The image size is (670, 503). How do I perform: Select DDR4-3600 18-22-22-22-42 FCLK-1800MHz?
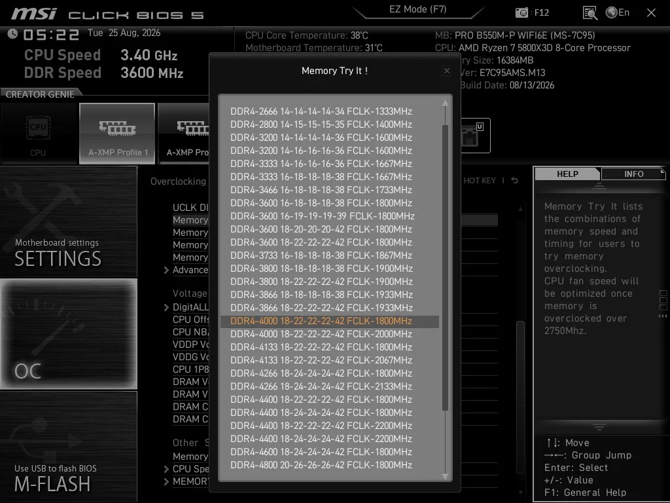(321, 242)
